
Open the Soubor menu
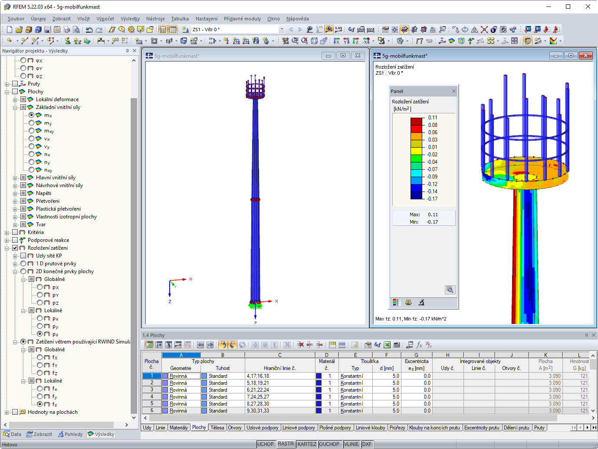16,19
